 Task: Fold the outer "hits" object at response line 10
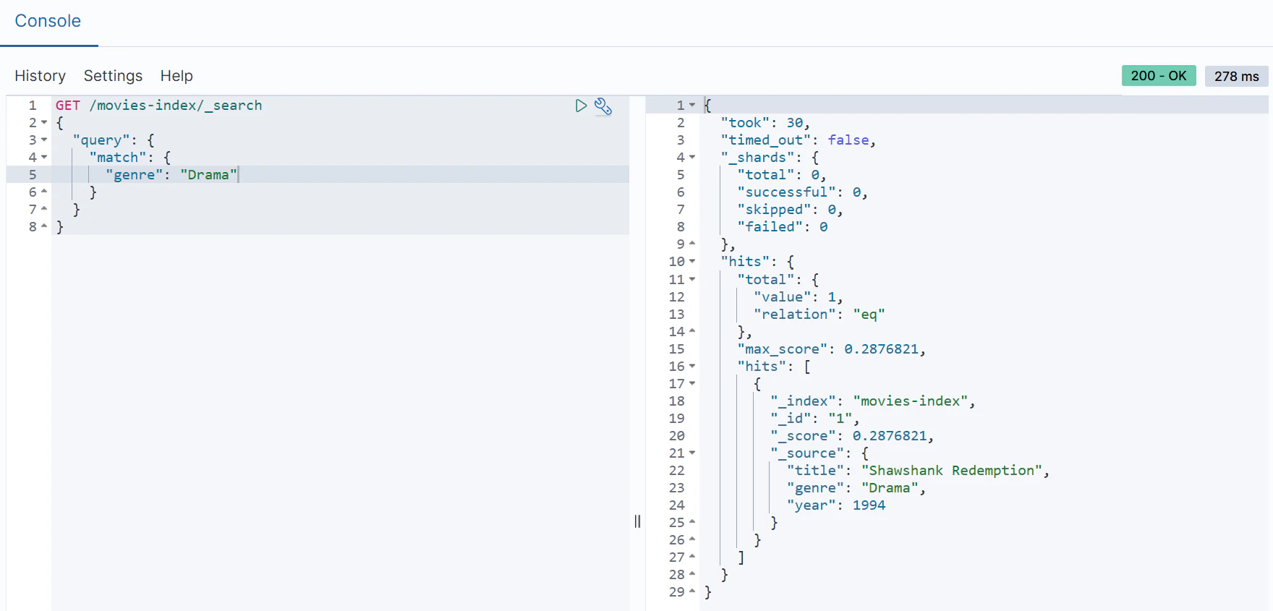click(x=692, y=261)
